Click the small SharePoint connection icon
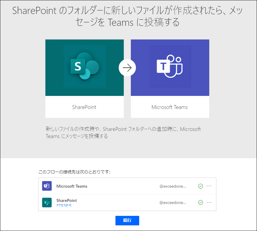257x231 pixels. [47, 202]
